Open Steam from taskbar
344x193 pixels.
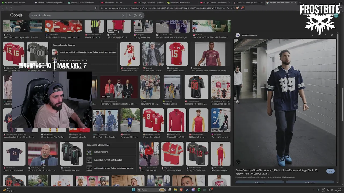tap(187, 190)
